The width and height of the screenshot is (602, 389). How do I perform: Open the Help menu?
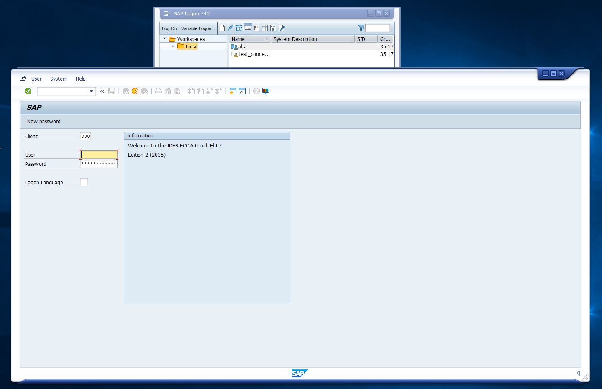(x=81, y=79)
